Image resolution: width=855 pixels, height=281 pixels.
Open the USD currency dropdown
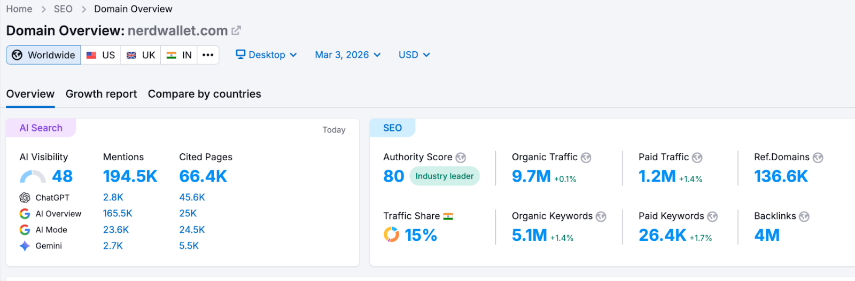(x=414, y=55)
